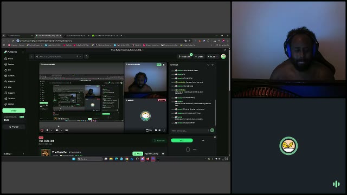Toggle the camera in the stream controls
The image size is (347, 195).
(x=57, y=130)
